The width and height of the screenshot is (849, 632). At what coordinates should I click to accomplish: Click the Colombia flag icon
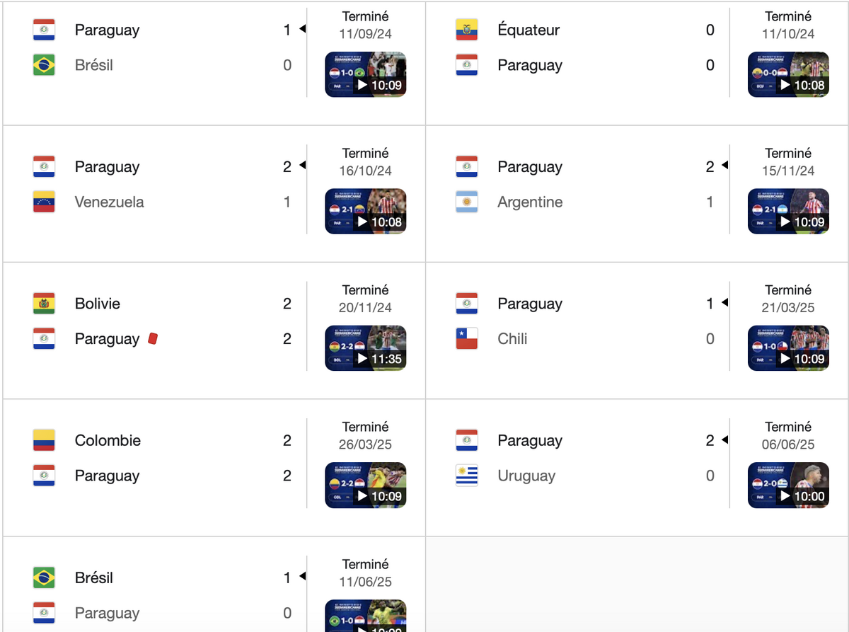[x=44, y=440]
